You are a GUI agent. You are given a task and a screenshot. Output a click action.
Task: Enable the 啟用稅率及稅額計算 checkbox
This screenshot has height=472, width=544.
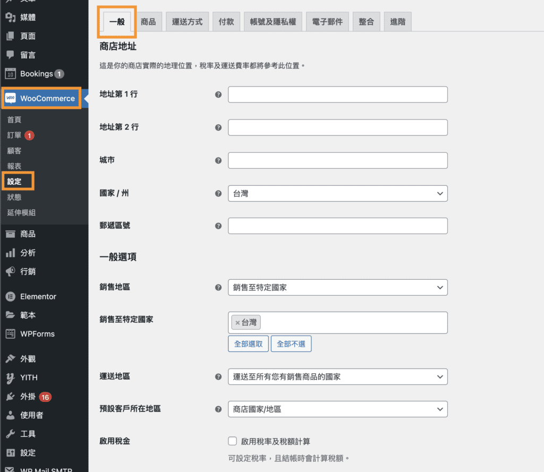pyautogui.click(x=232, y=441)
